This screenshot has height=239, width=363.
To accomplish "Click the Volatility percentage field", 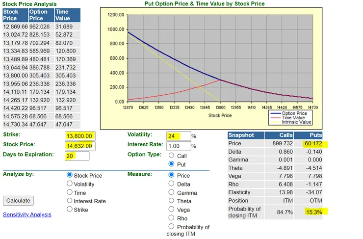I will tap(179, 136).
